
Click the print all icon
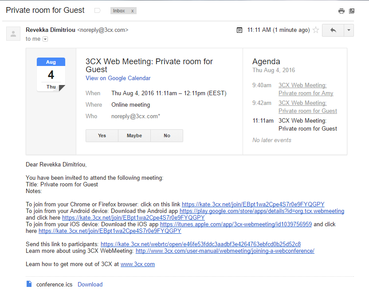[341, 11]
